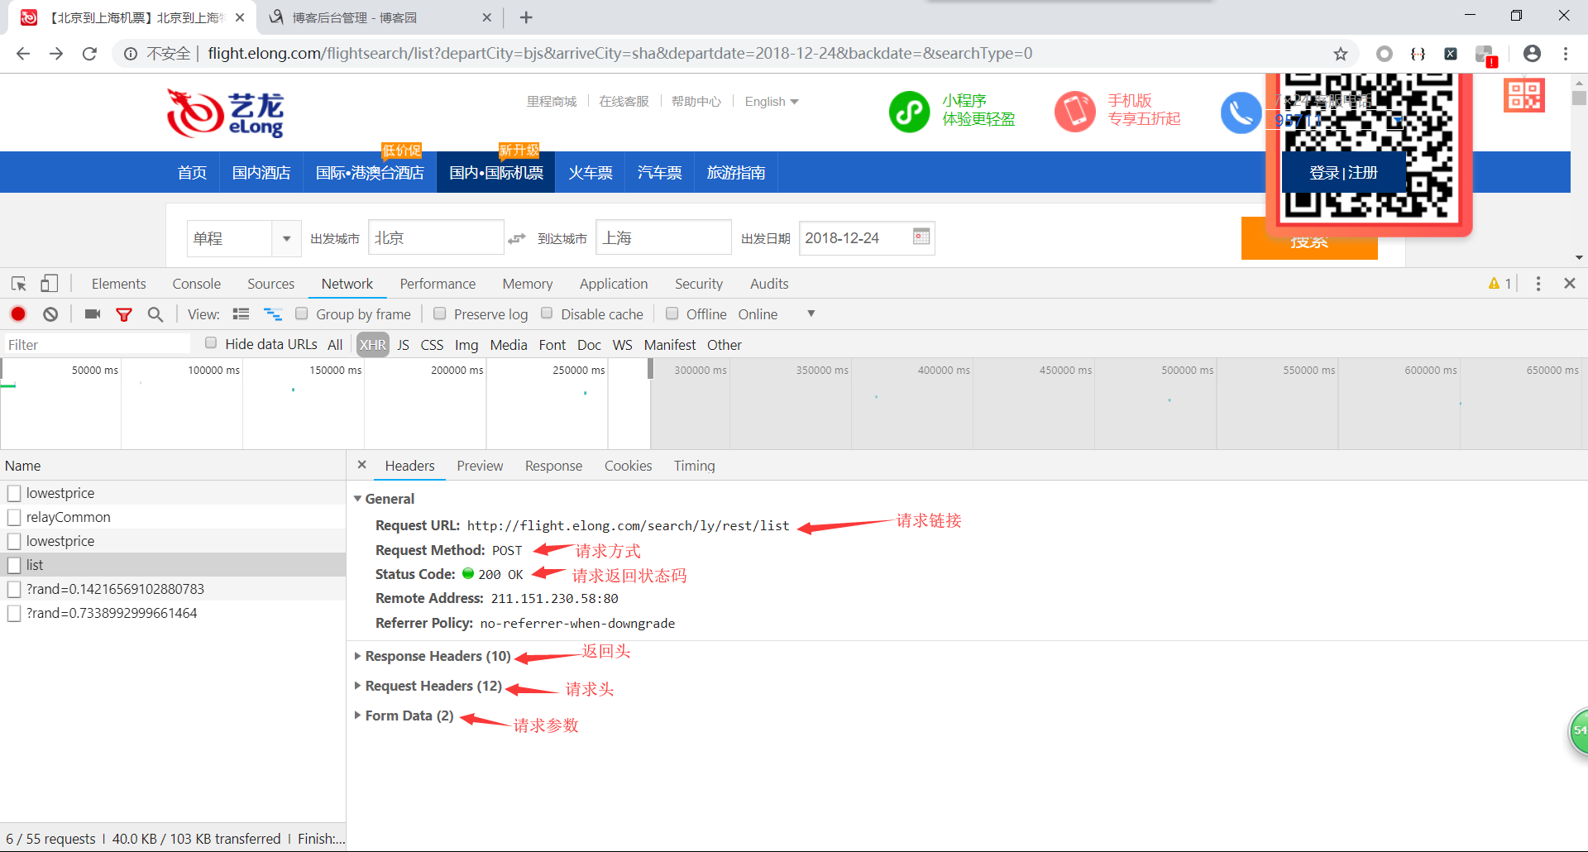Click the network timeline overview sliding window handle
The width and height of the screenshot is (1588, 852).
click(x=651, y=369)
